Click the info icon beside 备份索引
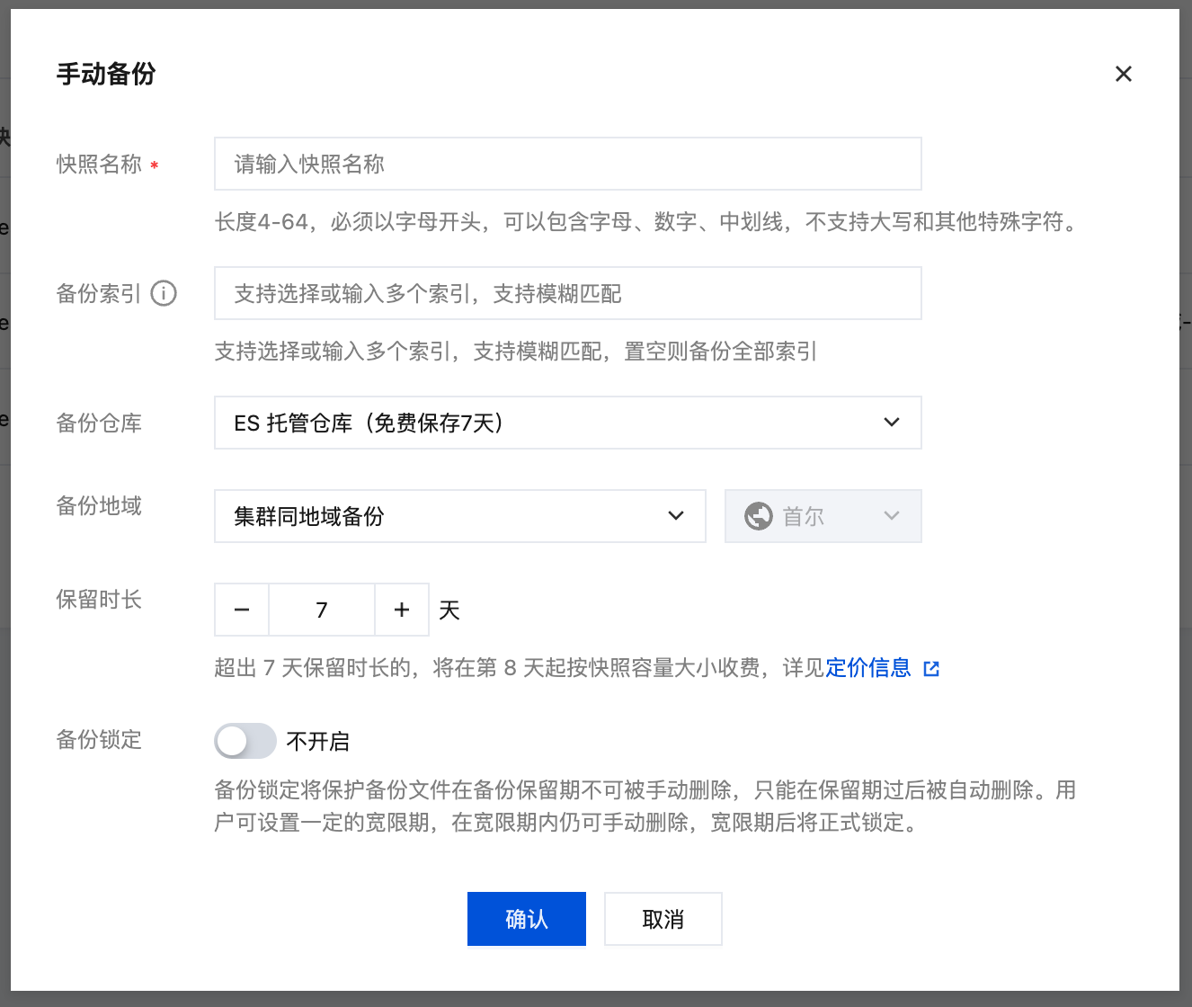1192x1007 pixels. coord(164,293)
